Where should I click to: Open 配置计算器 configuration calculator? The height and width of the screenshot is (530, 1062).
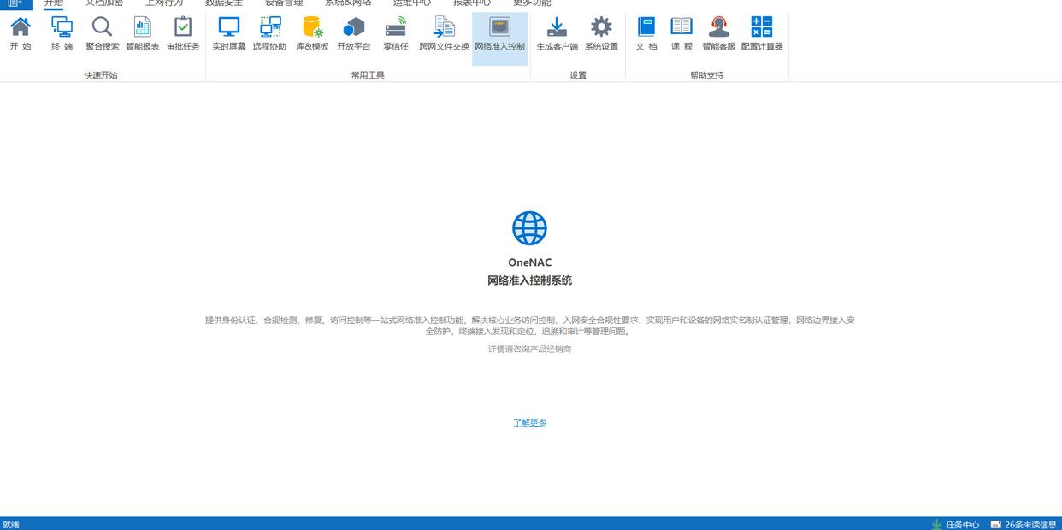pyautogui.click(x=762, y=34)
